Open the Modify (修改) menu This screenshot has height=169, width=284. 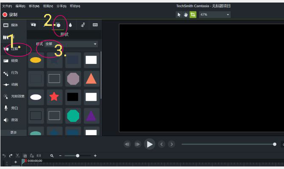[34, 6]
